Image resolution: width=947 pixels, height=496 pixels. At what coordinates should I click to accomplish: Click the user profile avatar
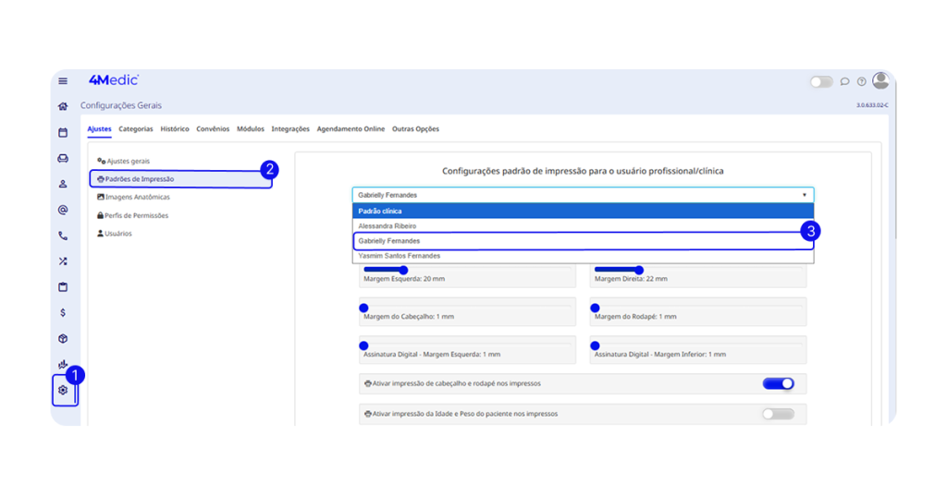coord(880,80)
